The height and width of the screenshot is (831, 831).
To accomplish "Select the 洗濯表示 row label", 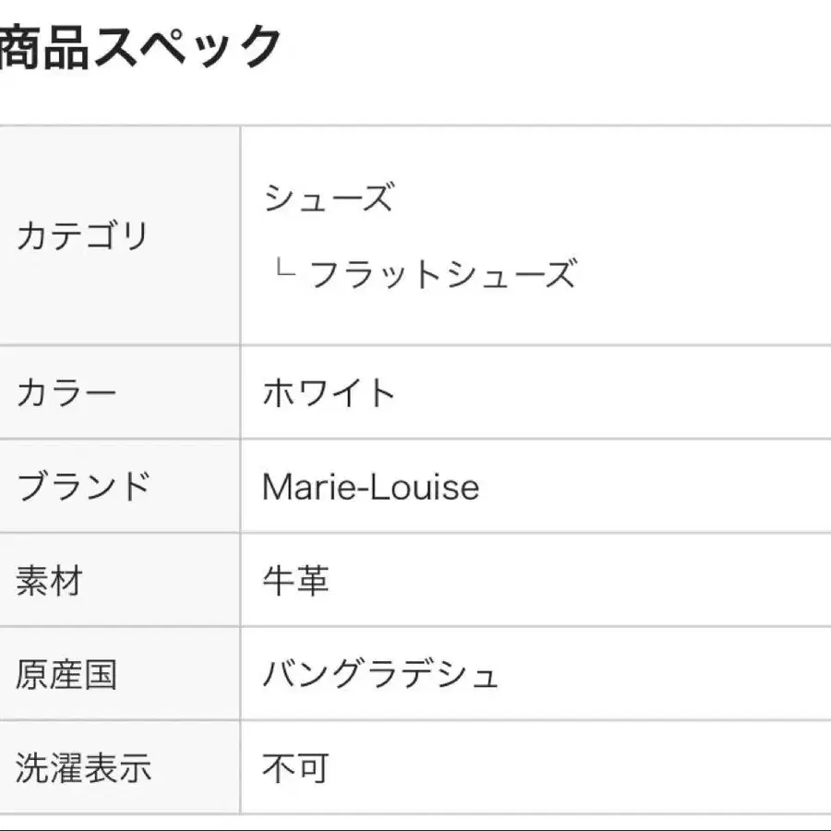I will [x=83, y=767].
